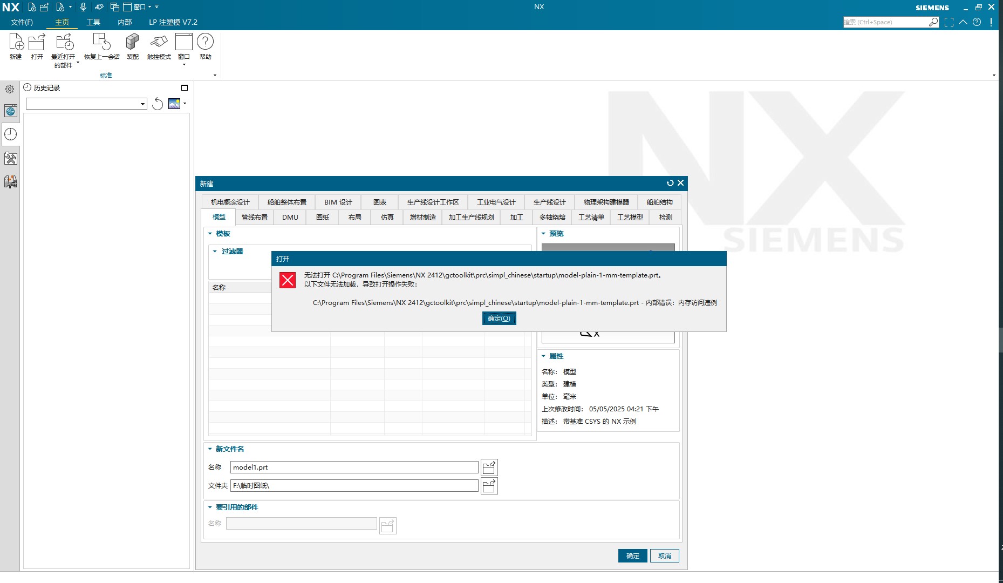Click the 窗口 ribbon window icon
1003x583 pixels.
[x=184, y=42]
